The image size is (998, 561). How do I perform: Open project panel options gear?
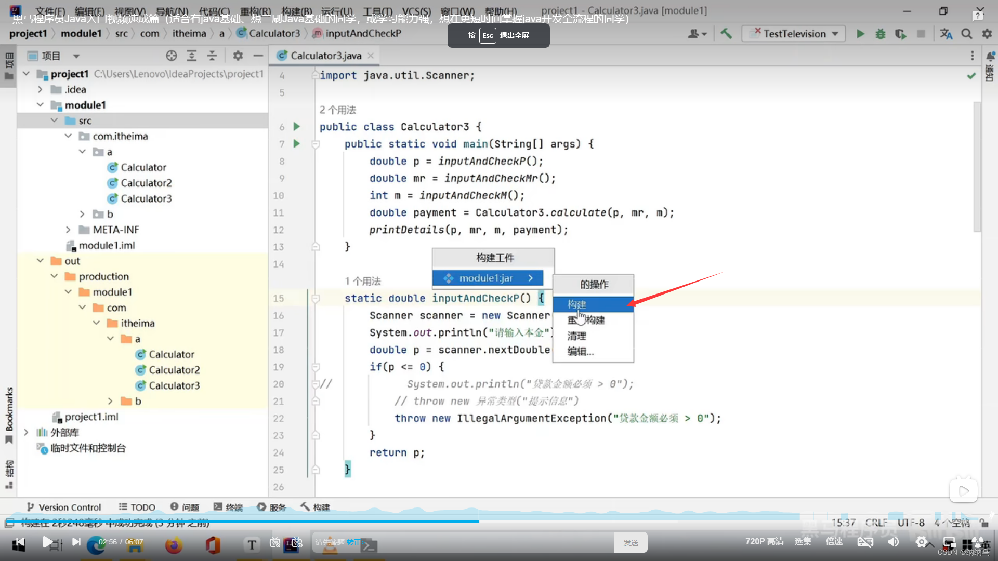[x=238, y=56]
